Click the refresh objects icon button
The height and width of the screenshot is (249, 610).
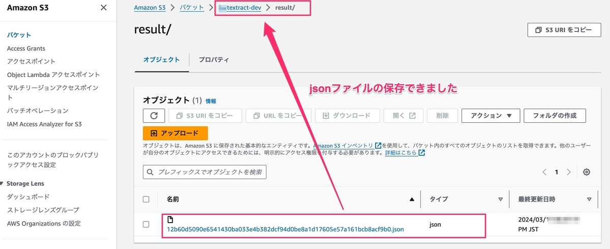(154, 116)
